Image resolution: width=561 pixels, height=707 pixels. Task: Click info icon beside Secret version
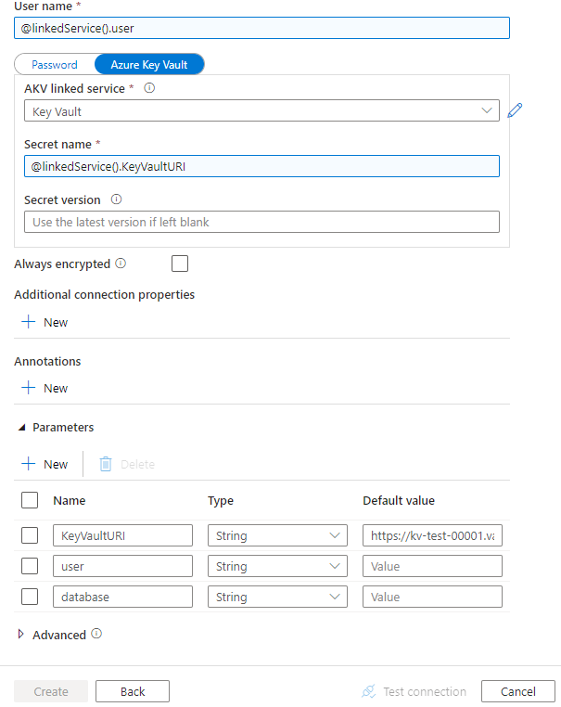point(117,199)
